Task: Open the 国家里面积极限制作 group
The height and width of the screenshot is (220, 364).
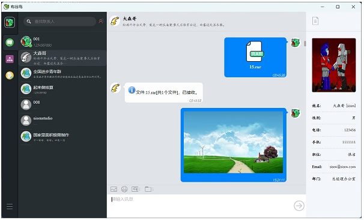Action: tap(62, 137)
